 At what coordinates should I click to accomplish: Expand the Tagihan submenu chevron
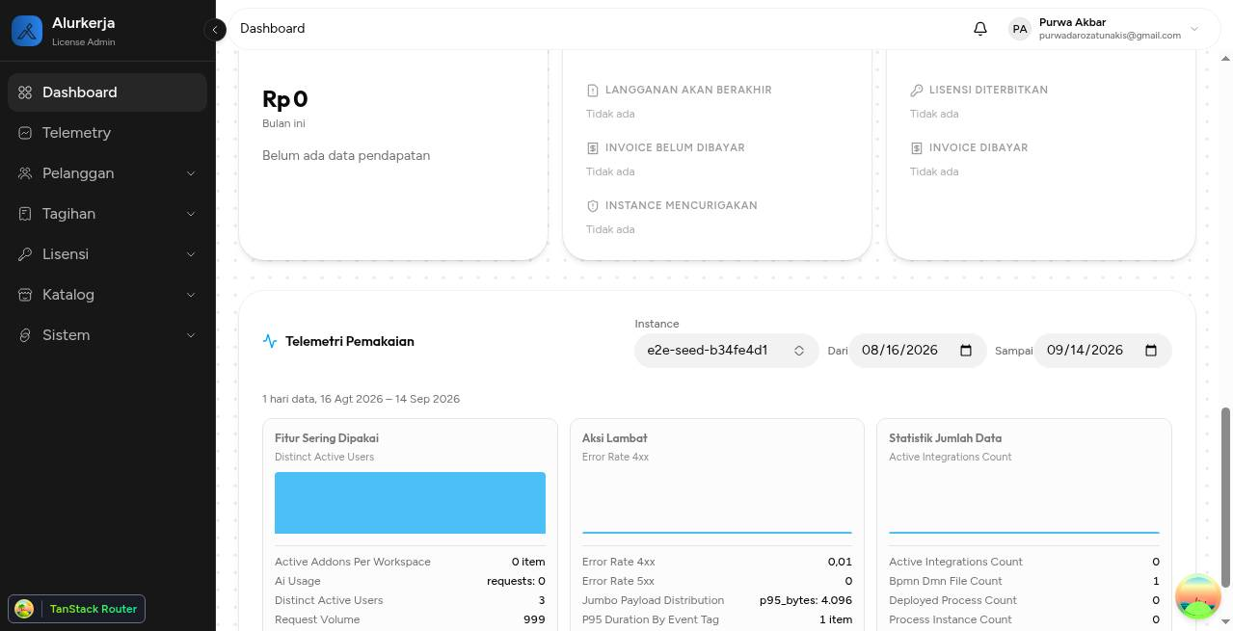click(x=191, y=214)
